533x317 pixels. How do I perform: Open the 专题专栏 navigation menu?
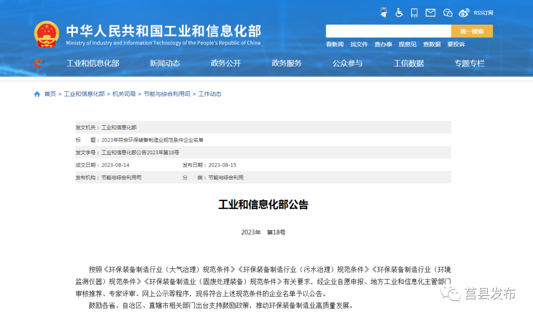(x=469, y=63)
